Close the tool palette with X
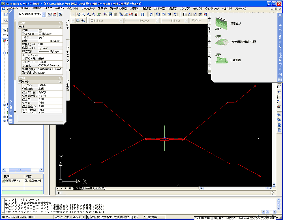Viewport: 283px width, 220px height. [x=280, y=15]
